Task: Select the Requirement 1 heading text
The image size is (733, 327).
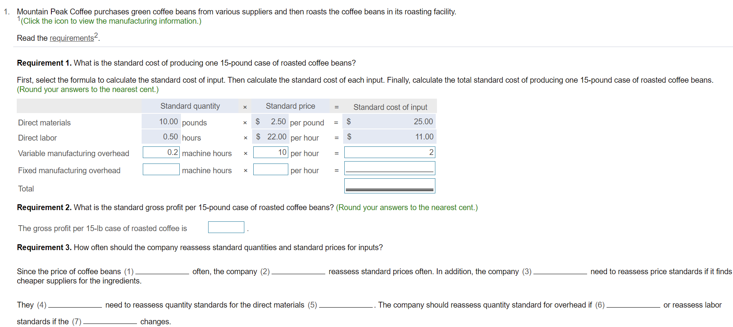Action: click(44, 63)
